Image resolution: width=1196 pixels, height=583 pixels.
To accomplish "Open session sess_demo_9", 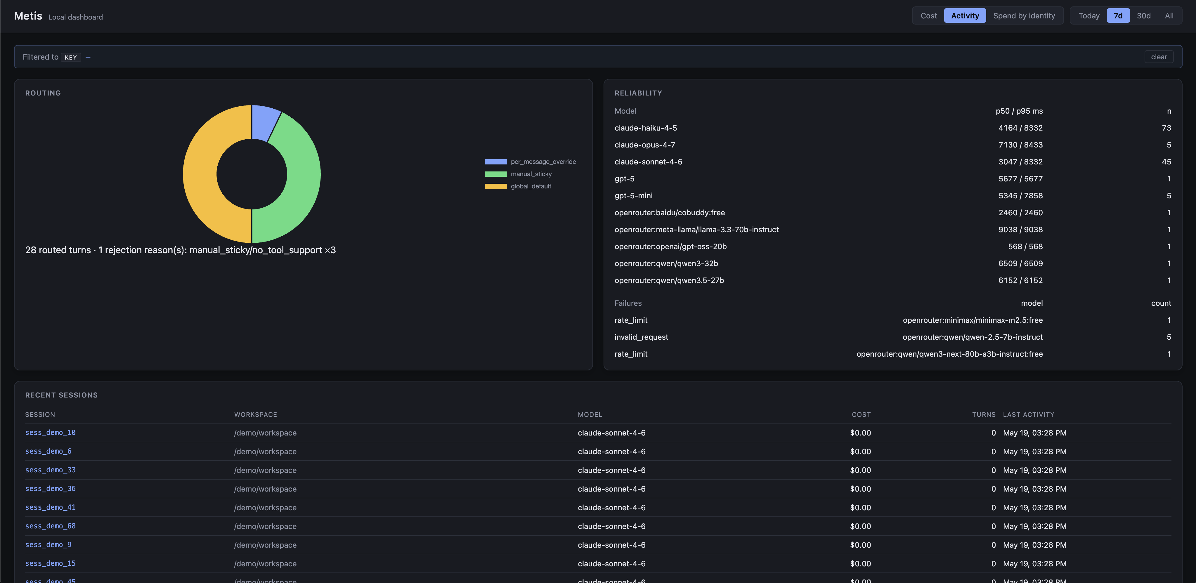I will pyautogui.click(x=48, y=544).
